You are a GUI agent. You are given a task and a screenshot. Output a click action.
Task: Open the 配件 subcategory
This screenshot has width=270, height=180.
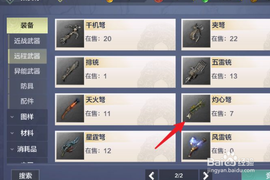[x=27, y=101]
